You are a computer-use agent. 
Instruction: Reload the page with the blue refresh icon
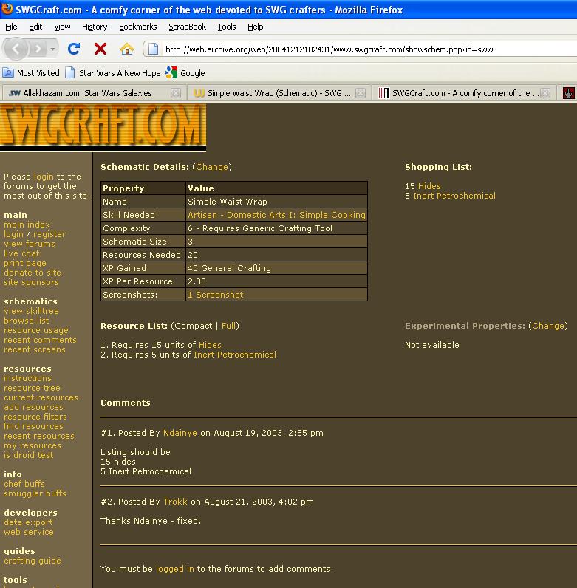click(x=74, y=49)
